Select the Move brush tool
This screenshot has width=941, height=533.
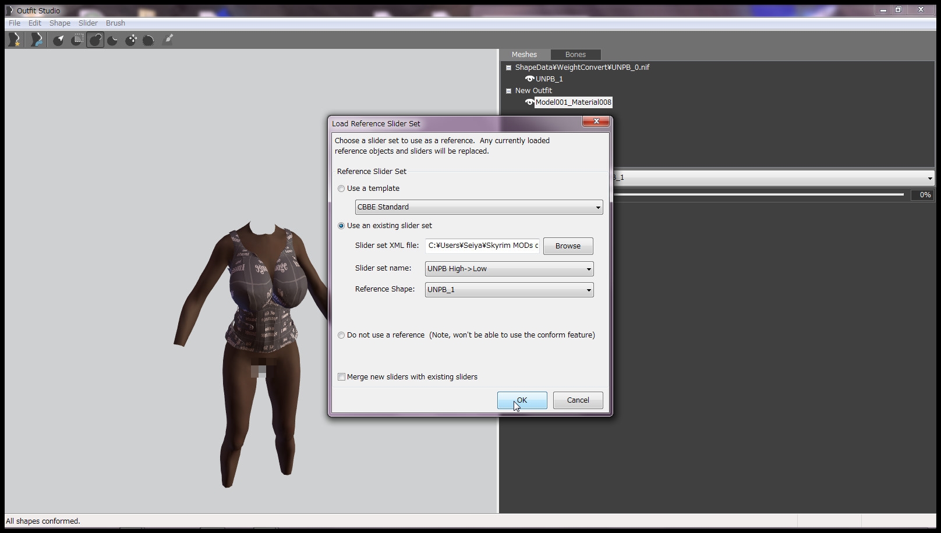(132, 40)
